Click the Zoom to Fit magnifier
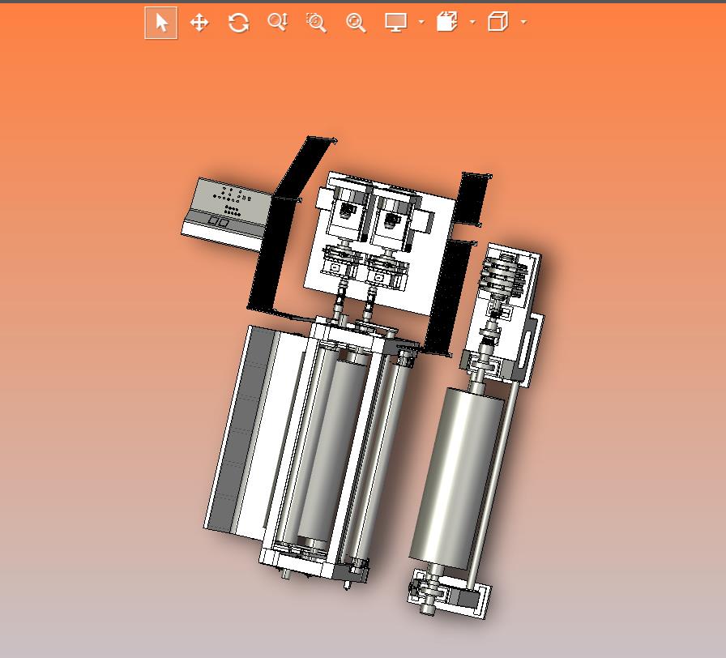This screenshot has height=658, width=726. (x=356, y=23)
